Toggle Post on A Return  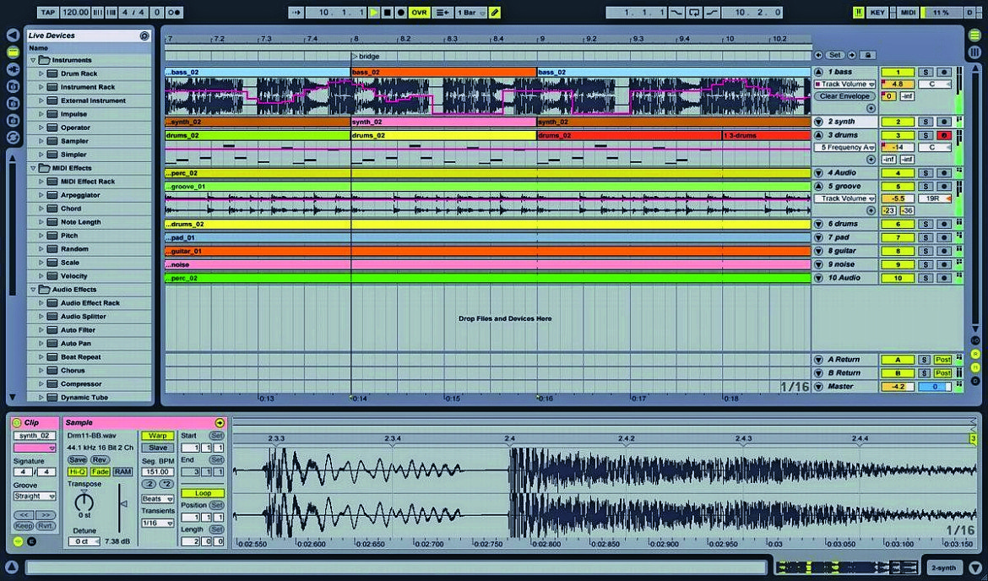click(942, 360)
